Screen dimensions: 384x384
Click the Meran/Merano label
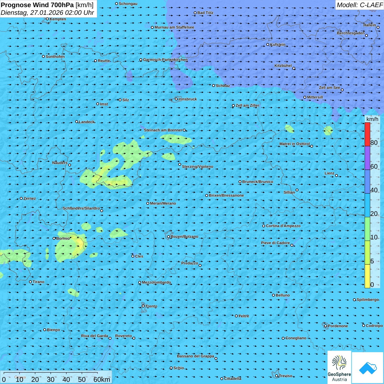pyautogui.click(x=163, y=203)
